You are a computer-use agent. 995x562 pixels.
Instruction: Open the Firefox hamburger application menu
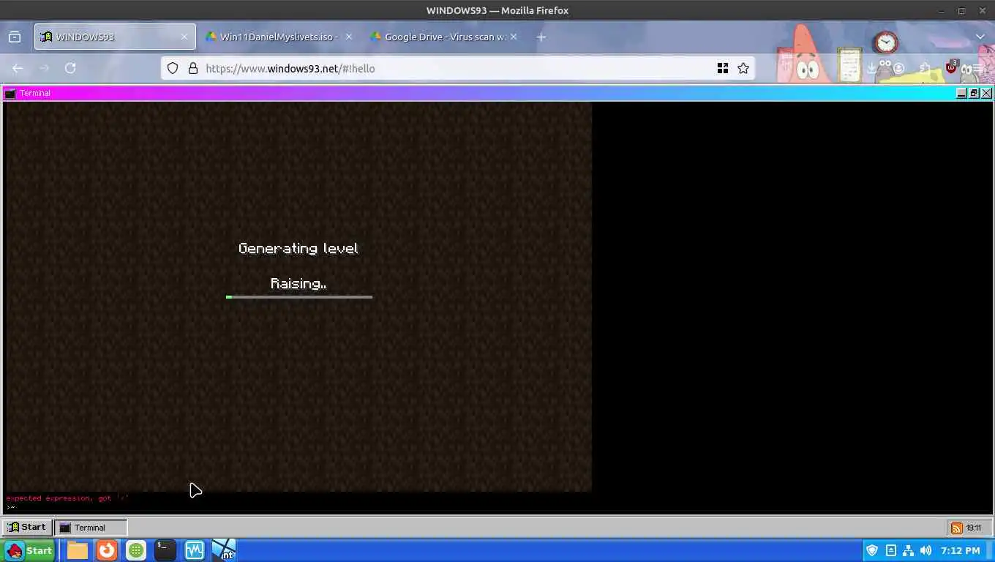coord(978,68)
